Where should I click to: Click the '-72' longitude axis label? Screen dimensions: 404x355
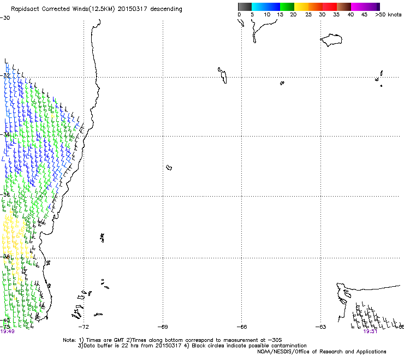pos(84,327)
